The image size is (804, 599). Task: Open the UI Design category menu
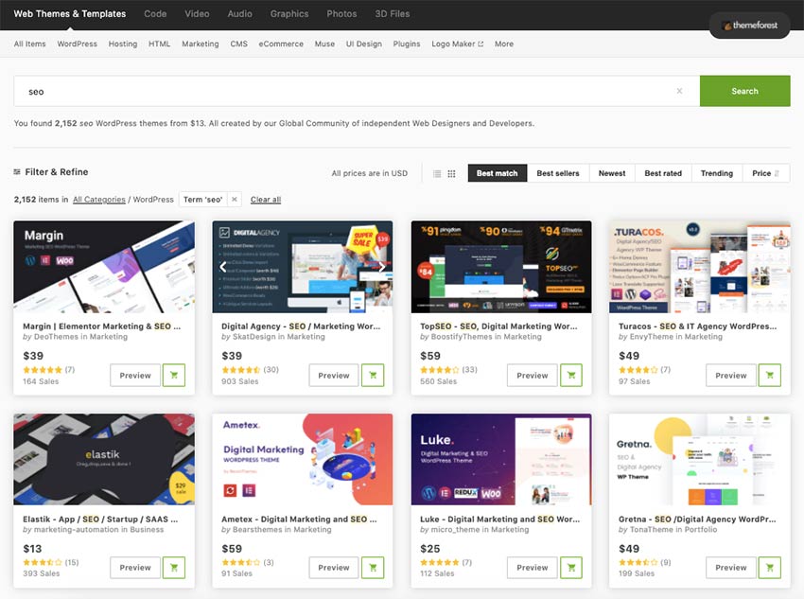(x=364, y=44)
